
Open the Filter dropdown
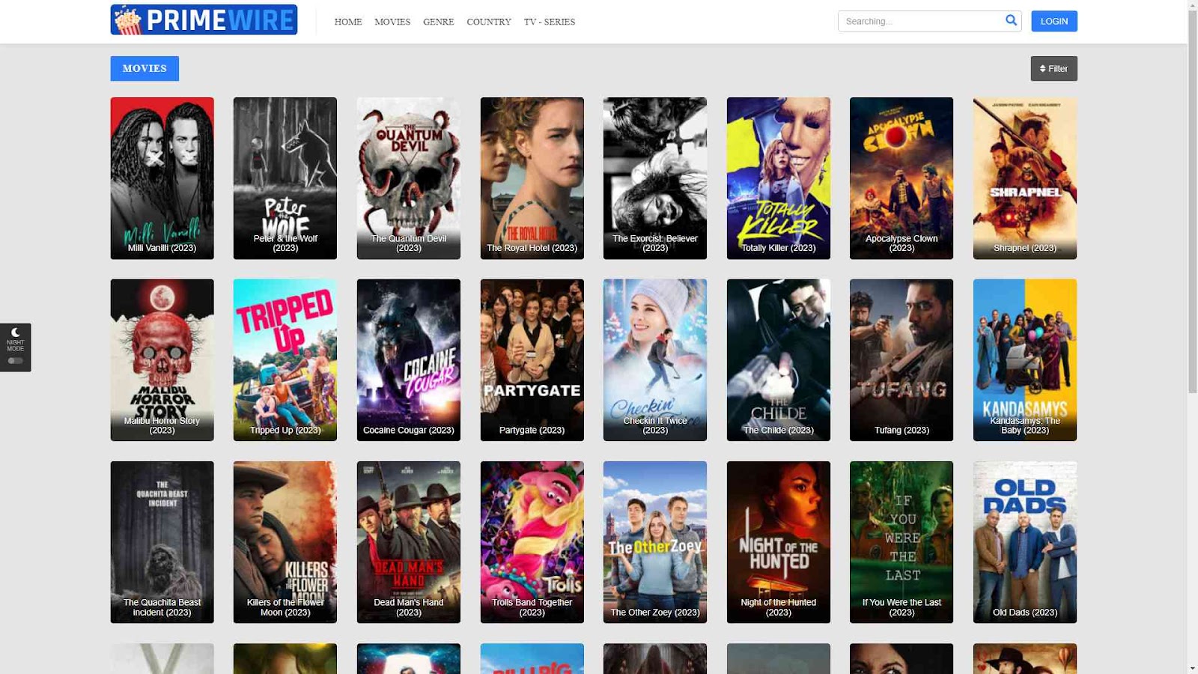click(1053, 69)
